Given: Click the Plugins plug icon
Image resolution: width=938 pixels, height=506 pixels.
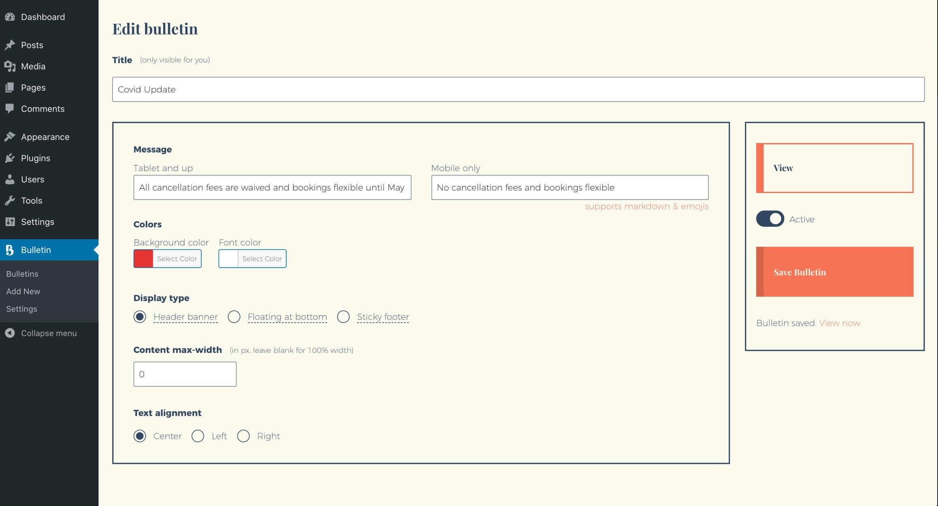Looking at the screenshot, I should click(10, 158).
